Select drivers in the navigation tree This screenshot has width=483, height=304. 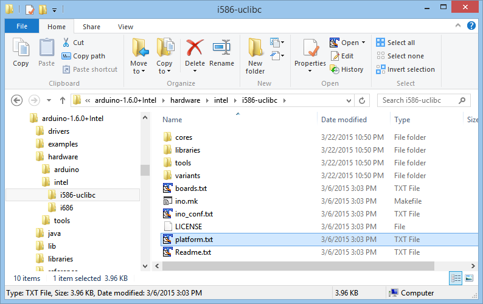pos(58,131)
